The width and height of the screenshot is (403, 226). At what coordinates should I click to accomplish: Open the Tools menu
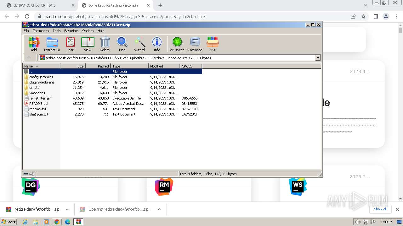point(57,31)
